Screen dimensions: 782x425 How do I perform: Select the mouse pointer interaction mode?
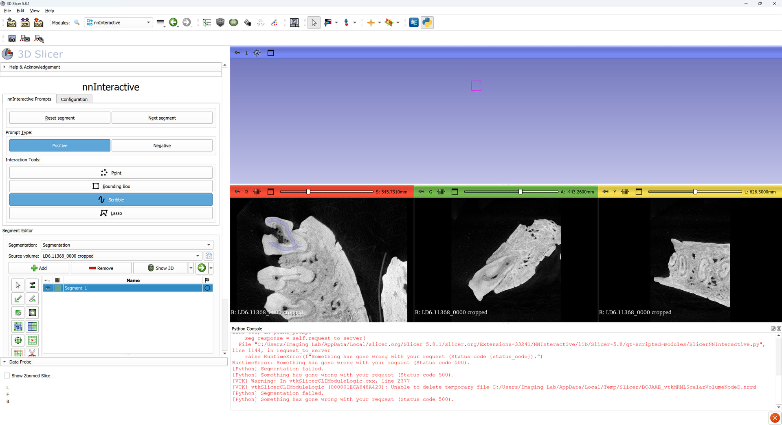tap(314, 22)
